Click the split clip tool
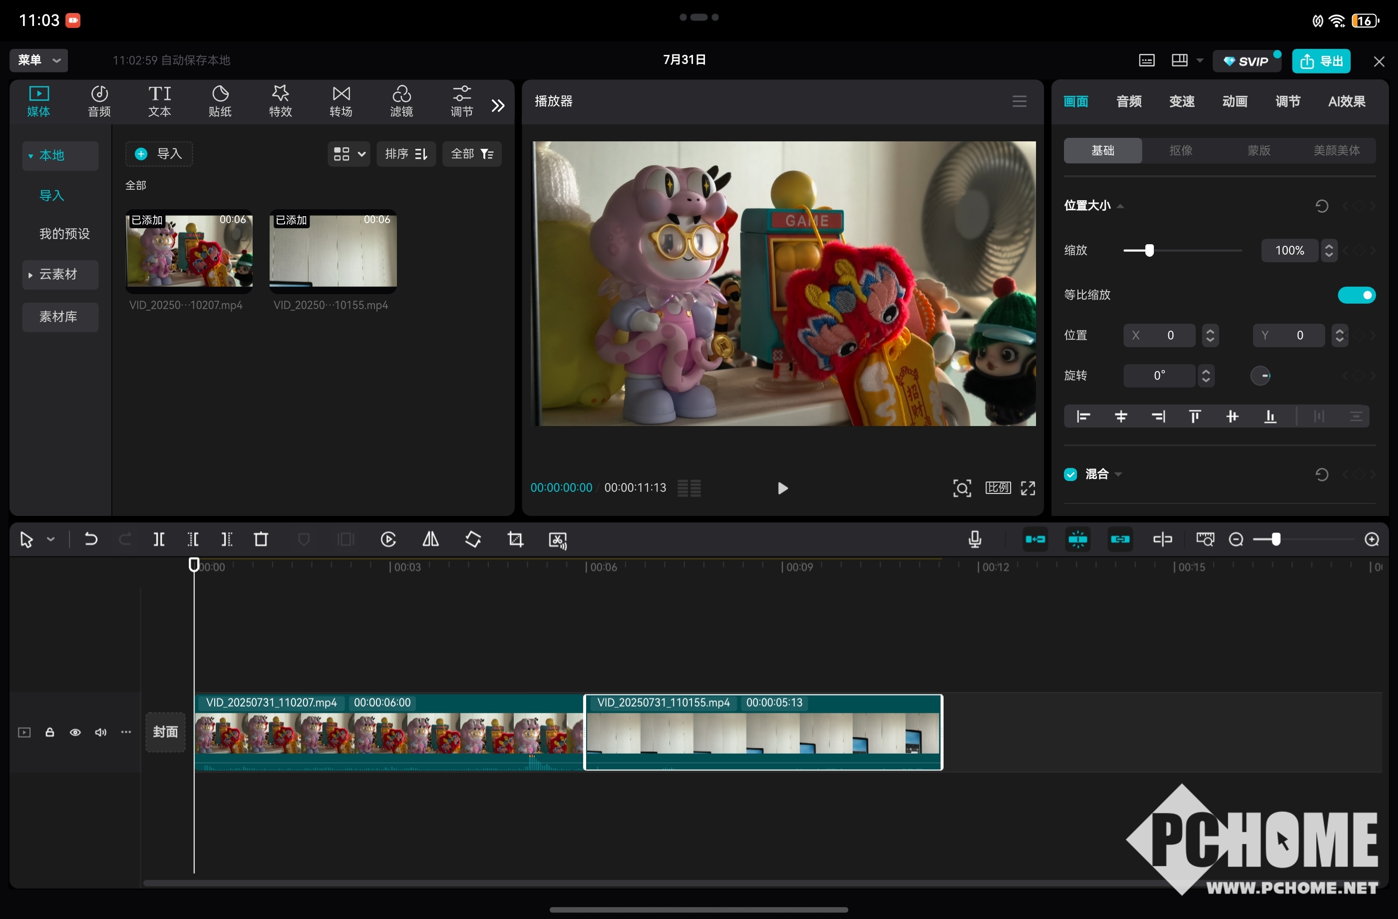 click(x=159, y=539)
